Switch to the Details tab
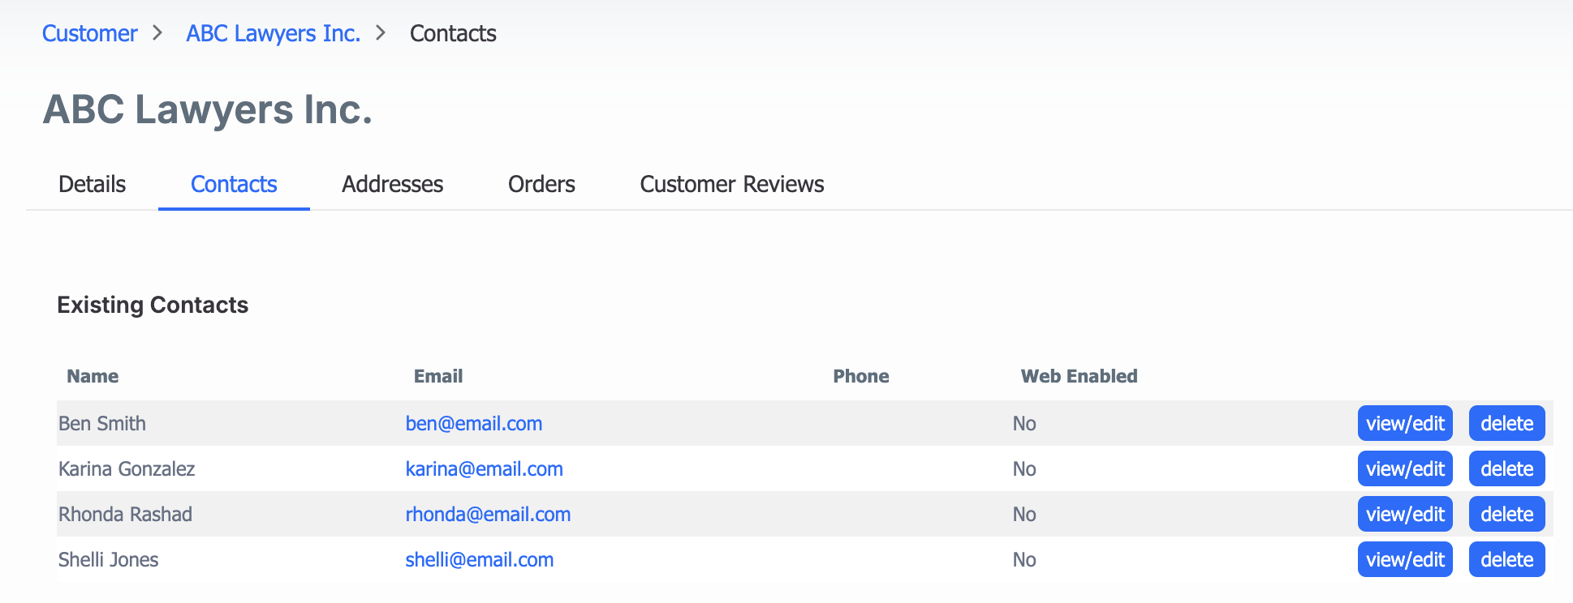Image resolution: width=1573 pixels, height=603 pixels. [x=92, y=184]
